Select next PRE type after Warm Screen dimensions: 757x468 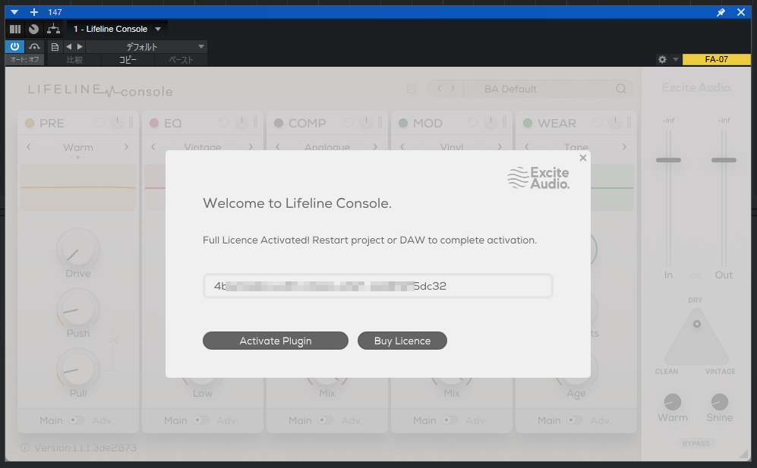click(127, 146)
